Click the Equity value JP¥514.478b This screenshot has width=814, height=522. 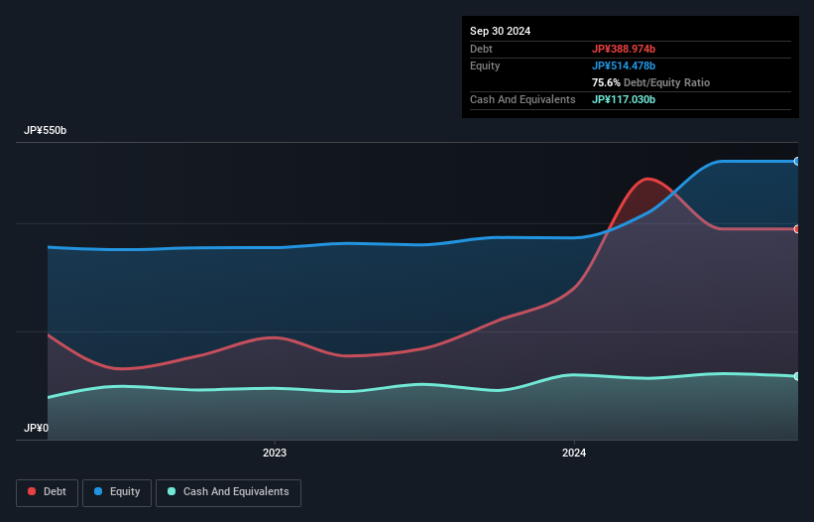click(x=624, y=65)
